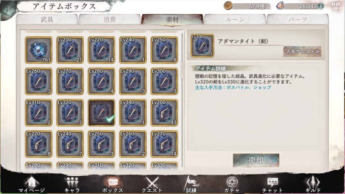Image resolution: width=345 pixels, height=194 pixels.
Task: Click the 売却 sell button
Action: tap(256, 160)
